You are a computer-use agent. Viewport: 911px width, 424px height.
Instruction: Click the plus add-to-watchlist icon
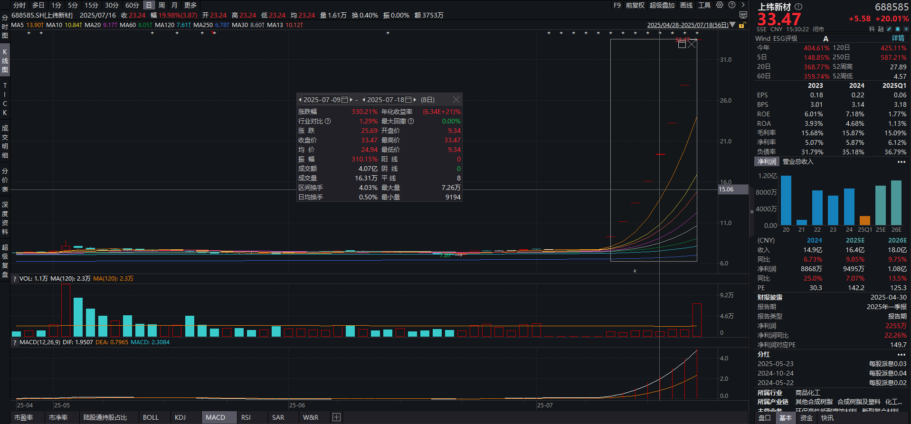tap(906, 29)
